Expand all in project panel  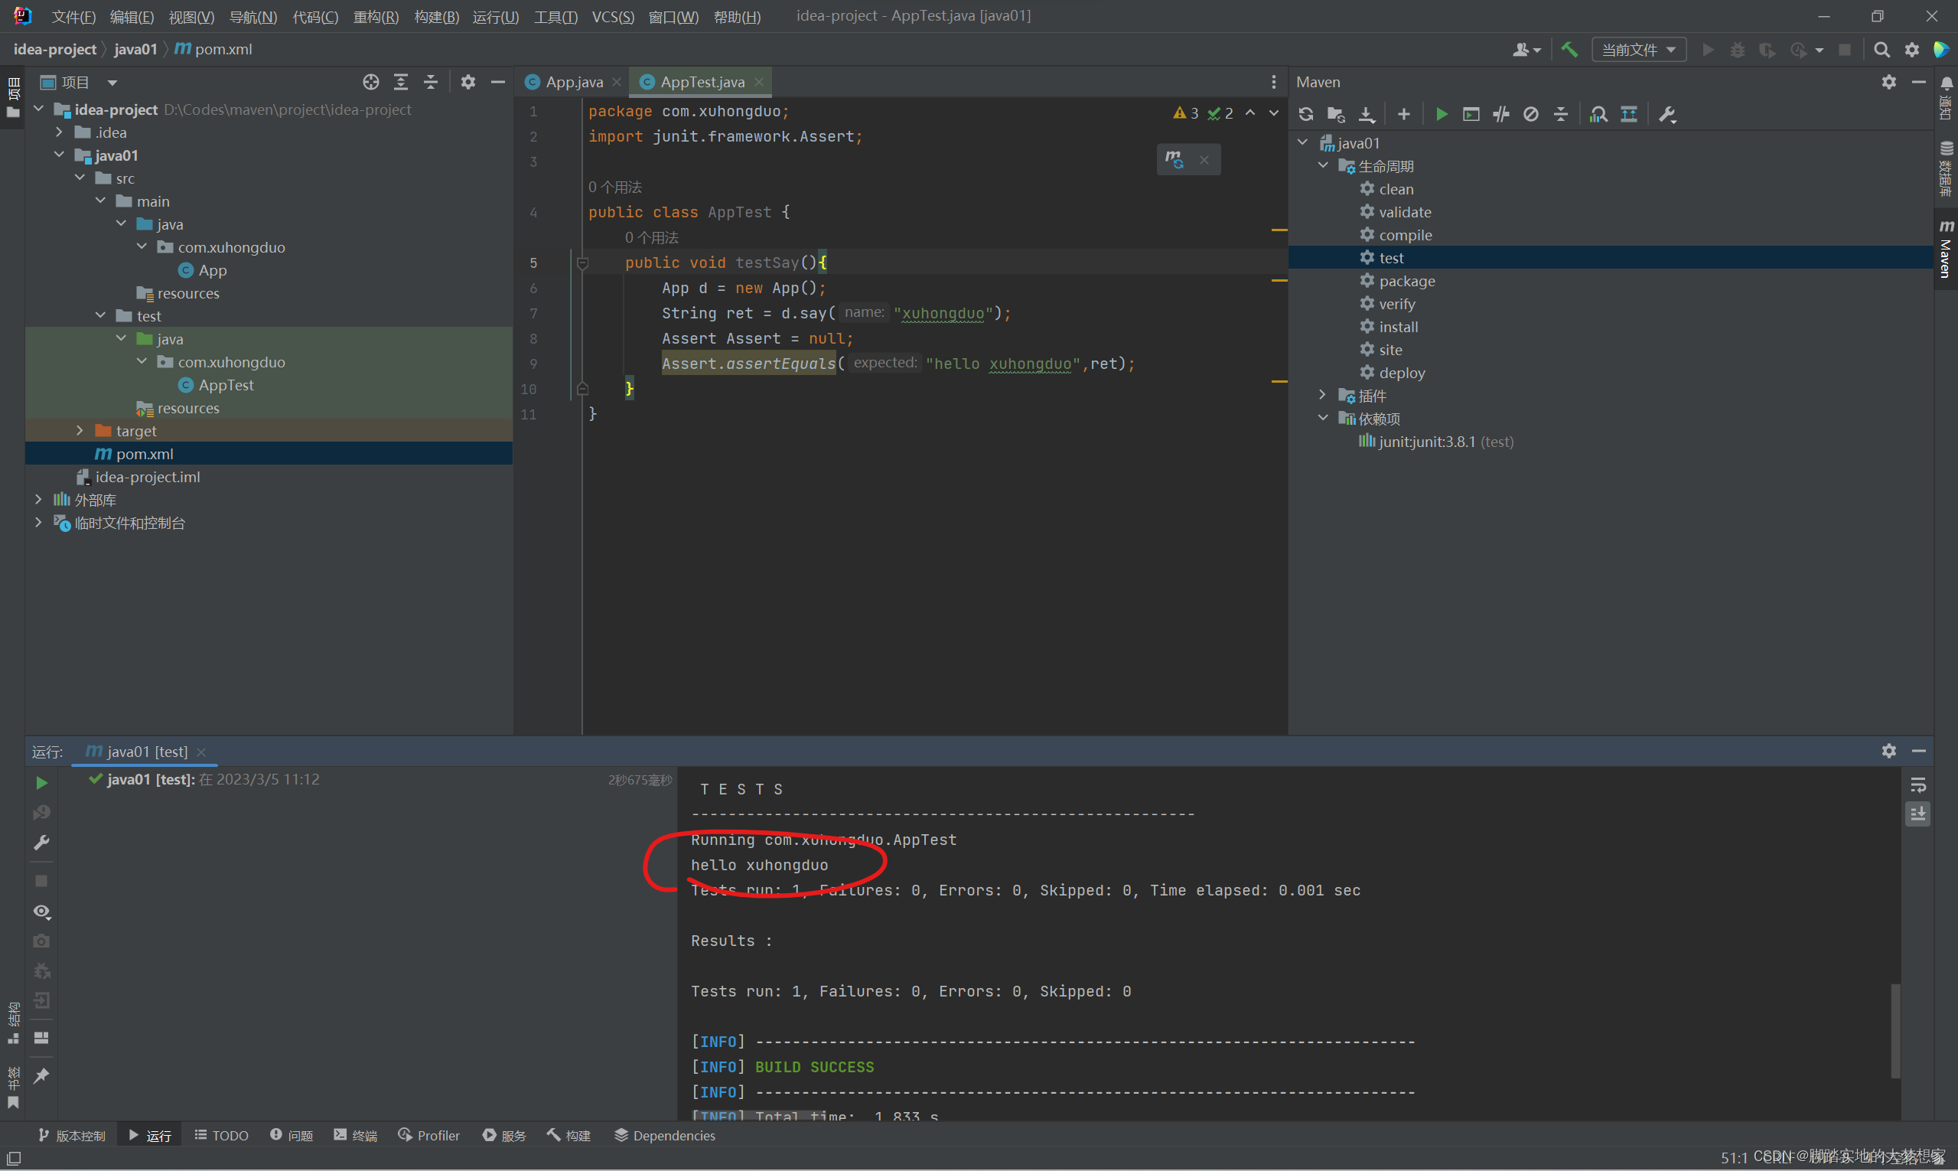click(x=401, y=82)
